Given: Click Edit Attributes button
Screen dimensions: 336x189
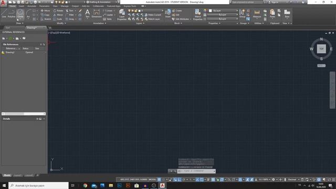Looking at the screenshot, I should pos(181,19).
